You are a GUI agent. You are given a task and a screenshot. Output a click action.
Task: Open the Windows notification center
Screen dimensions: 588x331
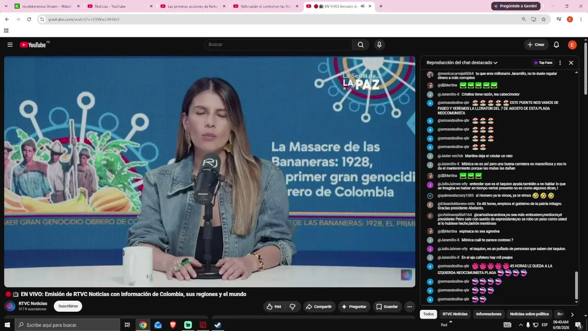578,325
